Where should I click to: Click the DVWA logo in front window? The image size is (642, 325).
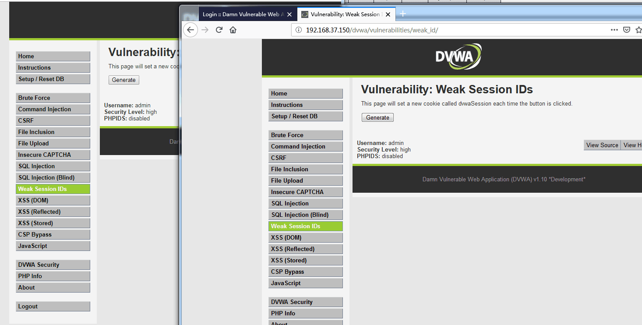458,57
